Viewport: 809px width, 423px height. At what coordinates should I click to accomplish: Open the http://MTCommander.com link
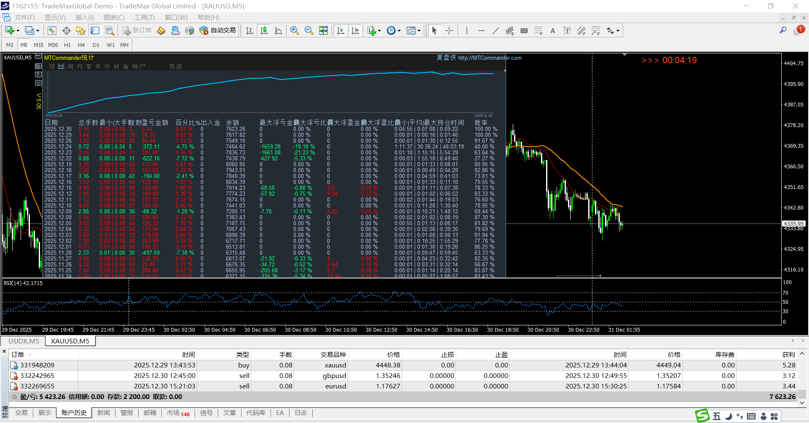(x=490, y=58)
